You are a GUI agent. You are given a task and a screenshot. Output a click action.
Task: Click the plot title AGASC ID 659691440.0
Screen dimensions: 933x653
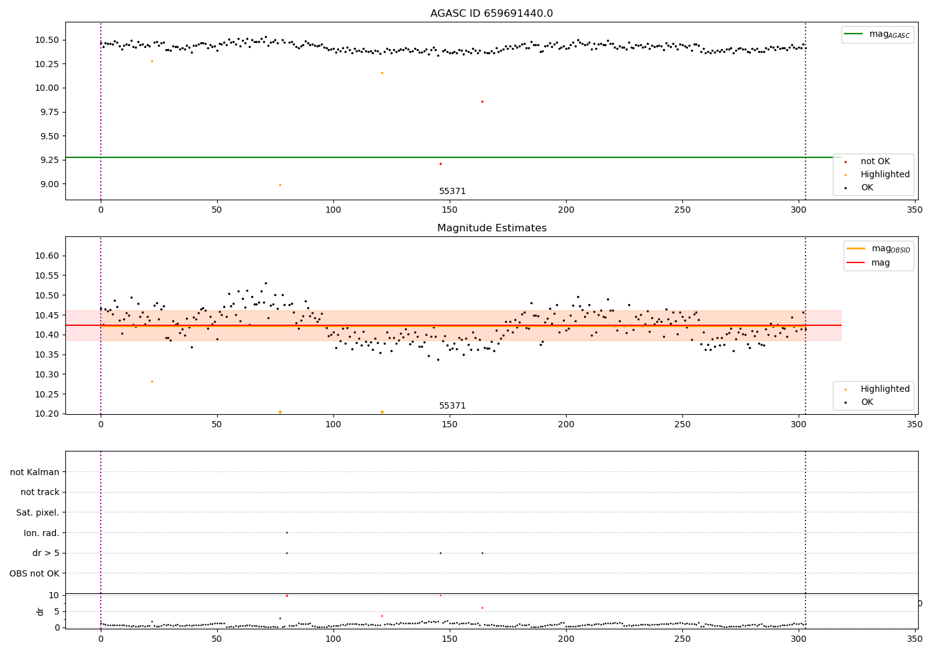click(491, 14)
